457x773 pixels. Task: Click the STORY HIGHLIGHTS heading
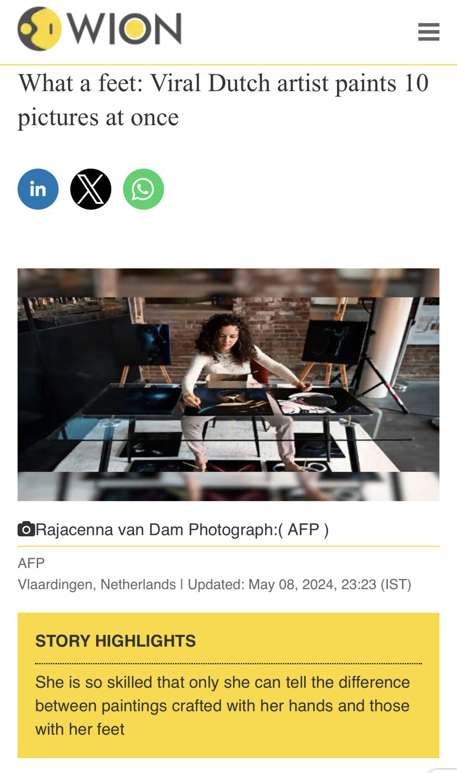click(x=116, y=641)
